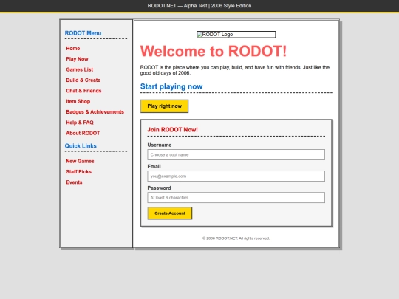Click About RODOT link
The height and width of the screenshot is (299, 399).
83,133
